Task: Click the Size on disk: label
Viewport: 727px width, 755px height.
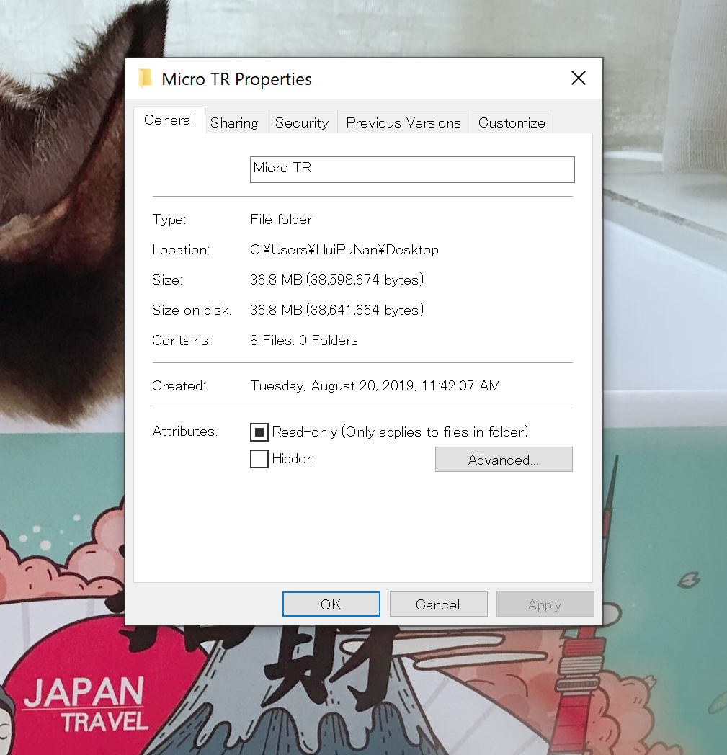Action: click(192, 310)
